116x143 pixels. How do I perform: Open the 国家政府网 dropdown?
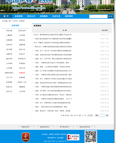coord(26,127)
